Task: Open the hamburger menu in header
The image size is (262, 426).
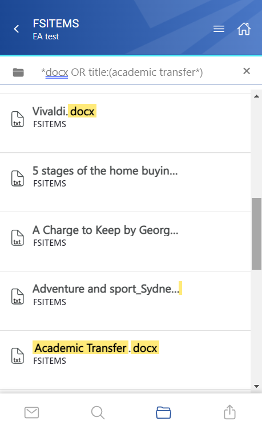Action: pos(219,29)
